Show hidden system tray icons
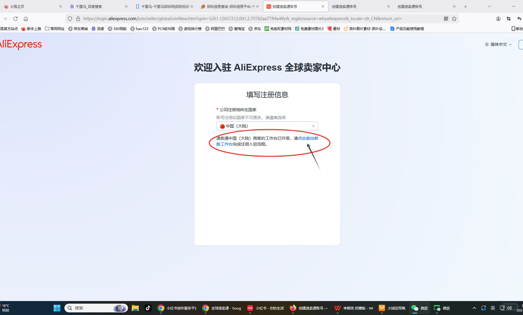This screenshot has width=523, height=315. click(x=474, y=308)
